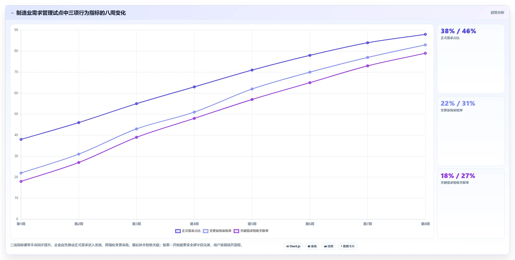
Task: Select 关键需求验收关联率 data point at 第6周
Action: 310,83
